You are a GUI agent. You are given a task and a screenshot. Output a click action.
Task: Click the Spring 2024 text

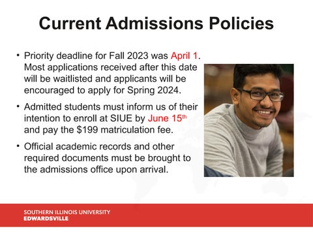[x=154, y=90]
